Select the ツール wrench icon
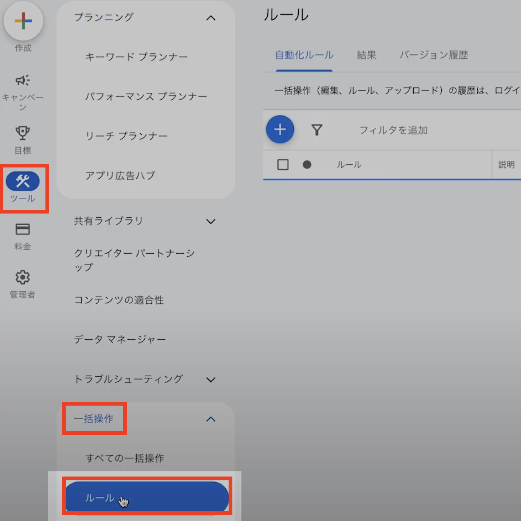Image resolution: width=521 pixels, height=521 pixels. click(22, 181)
